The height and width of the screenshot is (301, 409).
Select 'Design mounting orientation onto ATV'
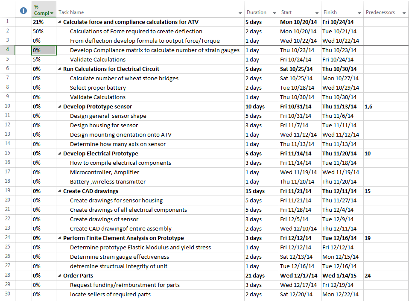tap(121, 134)
